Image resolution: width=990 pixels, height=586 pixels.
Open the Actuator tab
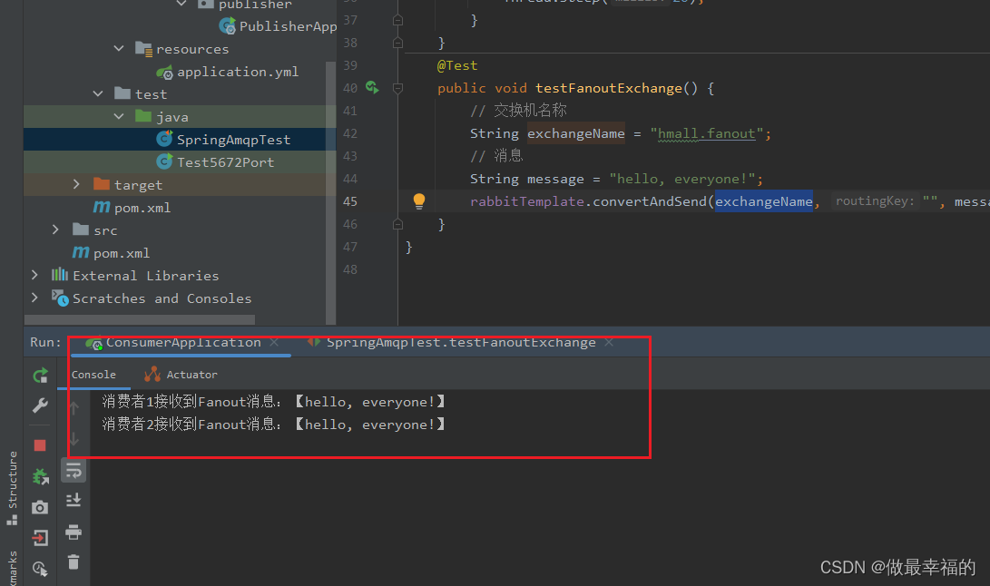point(181,375)
